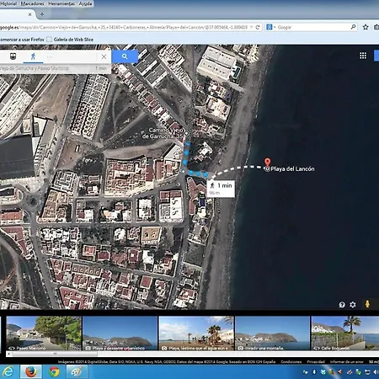This screenshot has height=379, width=379.
Task: Open Maps help icon on map
Action: [342, 304]
